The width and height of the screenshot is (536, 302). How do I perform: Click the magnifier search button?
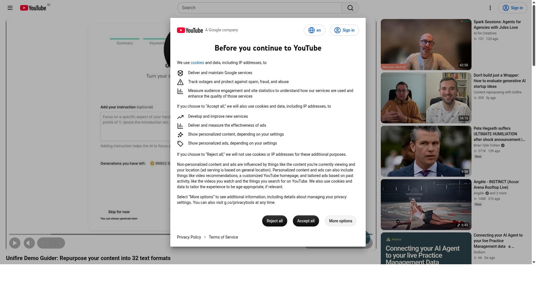(x=350, y=8)
